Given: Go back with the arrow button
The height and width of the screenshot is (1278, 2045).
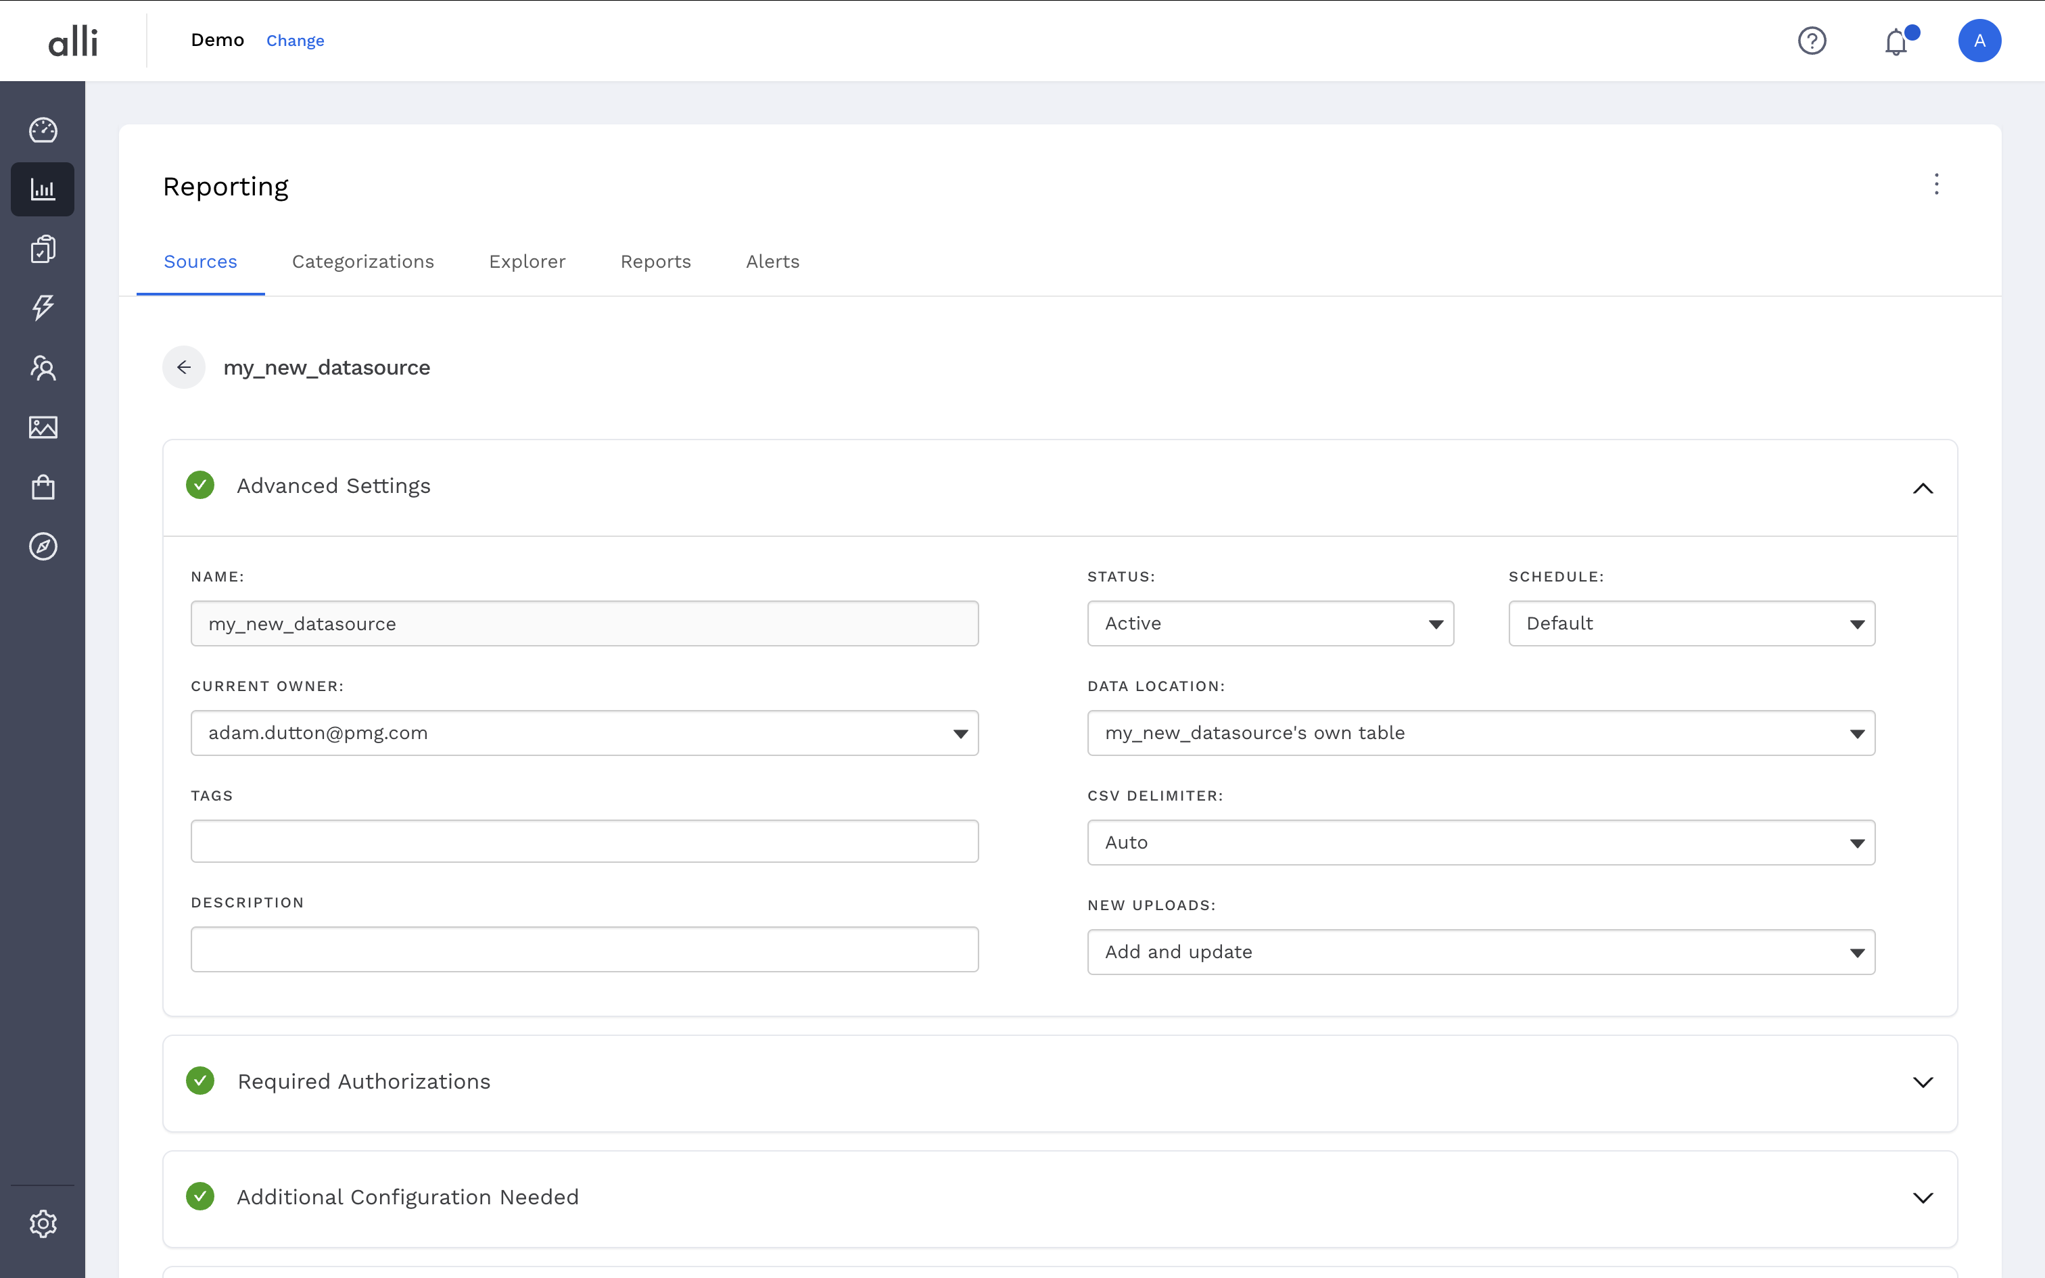Looking at the screenshot, I should coord(184,368).
